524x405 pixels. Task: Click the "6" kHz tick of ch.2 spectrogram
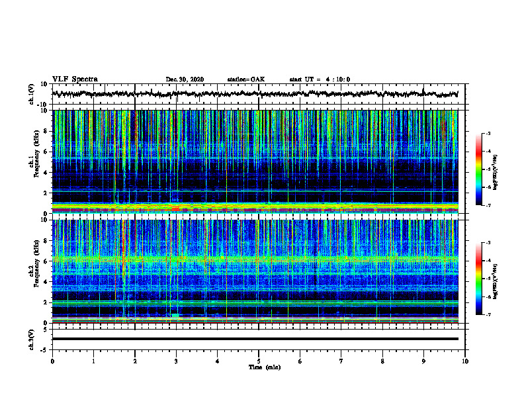[x=46, y=261]
